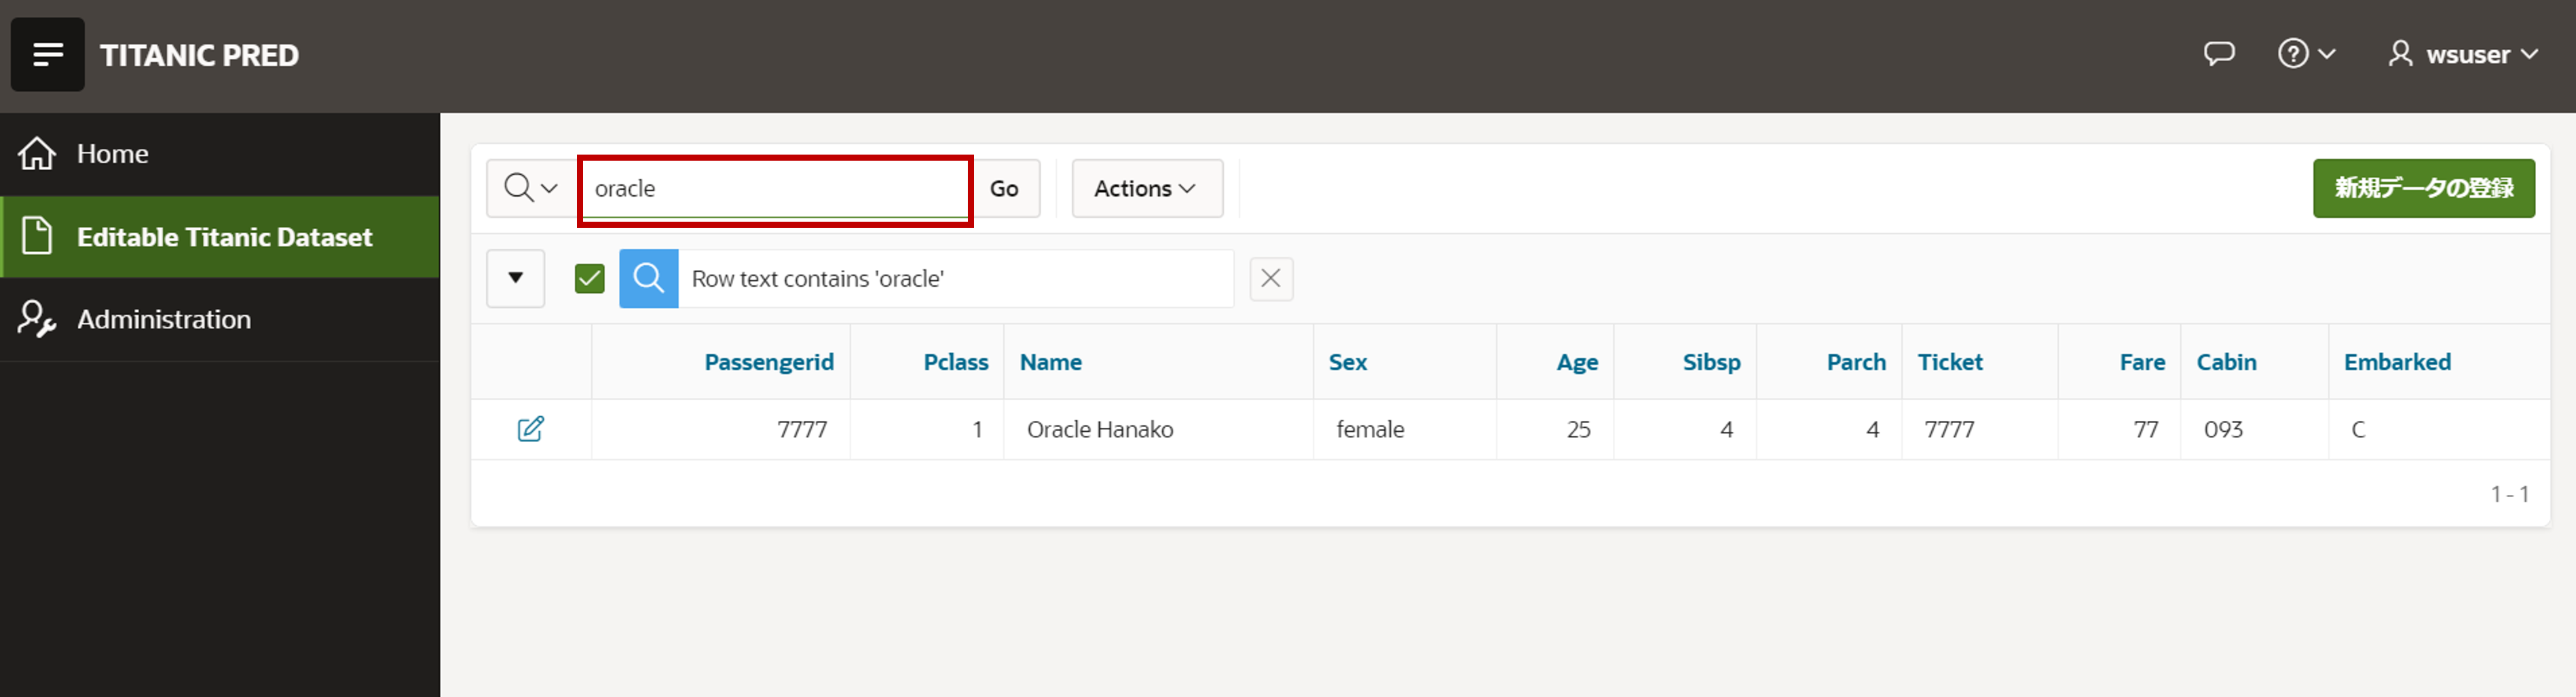Open the feedback speech bubble icon
The width and height of the screenshot is (2576, 697).
coord(2218,54)
